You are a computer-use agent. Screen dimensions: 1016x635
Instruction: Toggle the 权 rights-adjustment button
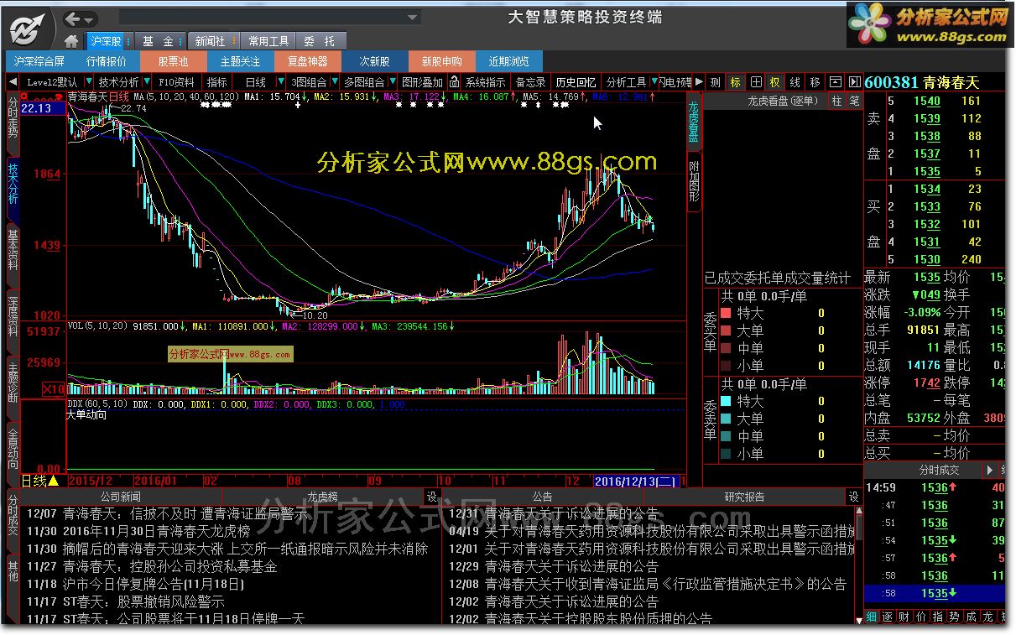tap(775, 82)
